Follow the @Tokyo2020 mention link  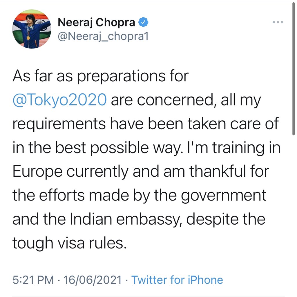[x=59, y=100]
